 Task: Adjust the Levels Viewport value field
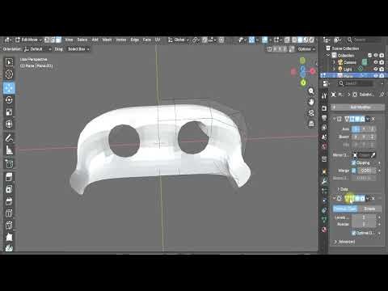364,217
